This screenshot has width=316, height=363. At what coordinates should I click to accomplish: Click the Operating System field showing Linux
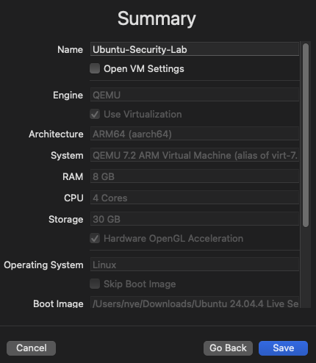point(195,265)
